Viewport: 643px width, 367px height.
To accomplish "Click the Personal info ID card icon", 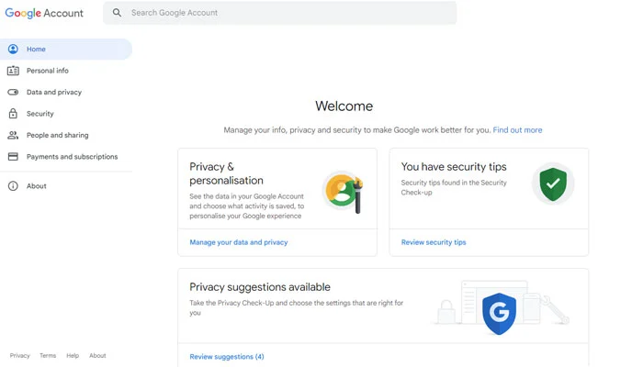I will 13,71.
